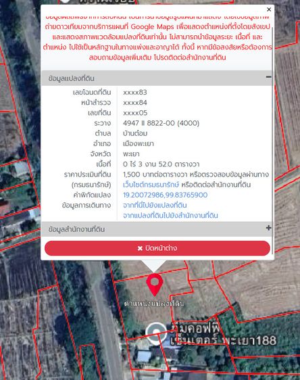Click the ข้อมูลการเดินทาง field label

tap(86, 206)
